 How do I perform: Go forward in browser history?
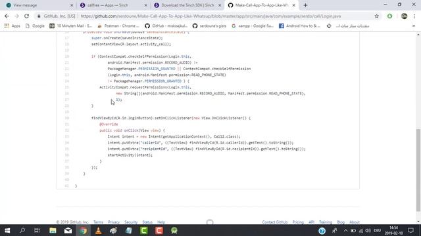coord(16,16)
